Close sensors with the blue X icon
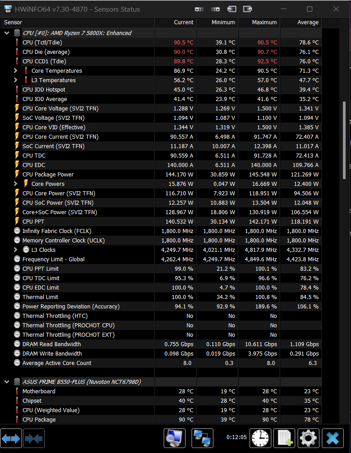Screen dimensions: 351x453 click(x=333, y=438)
